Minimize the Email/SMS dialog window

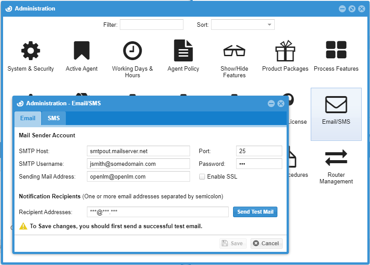click(271, 104)
